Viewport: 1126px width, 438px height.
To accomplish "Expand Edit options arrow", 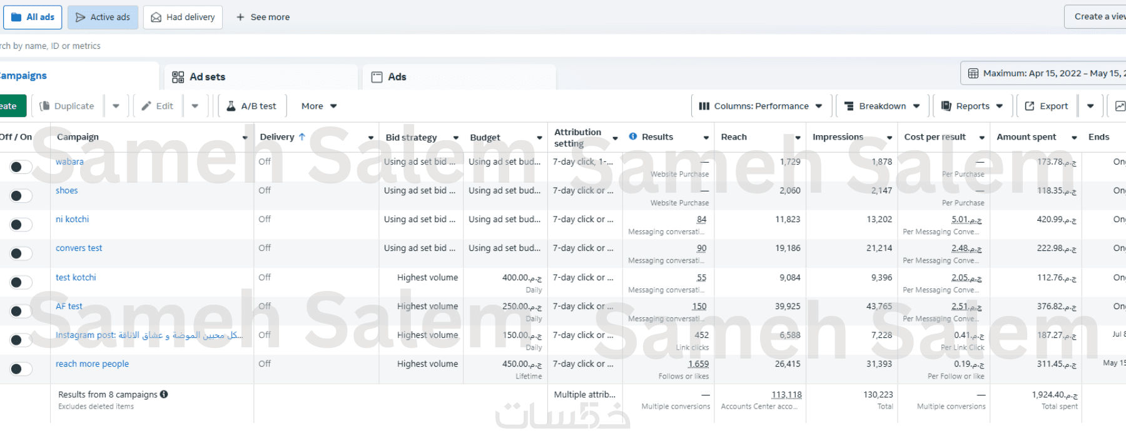I will click(x=195, y=106).
